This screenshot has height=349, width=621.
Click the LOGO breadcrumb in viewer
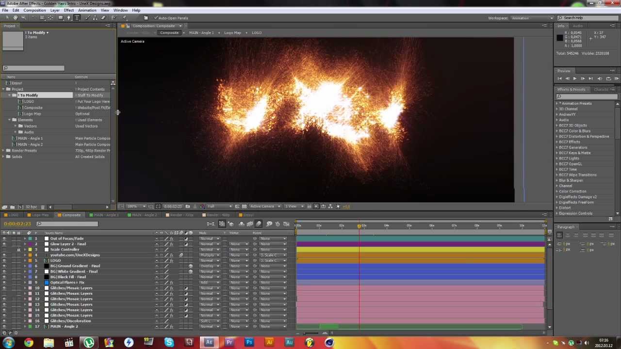coord(257,33)
